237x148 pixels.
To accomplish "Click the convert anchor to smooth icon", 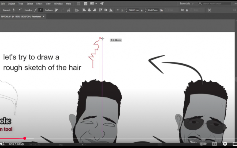I will click(19, 10).
